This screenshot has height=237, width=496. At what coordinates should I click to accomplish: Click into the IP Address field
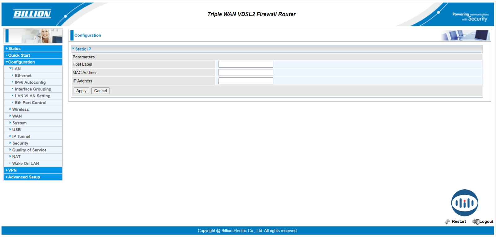[246, 81]
